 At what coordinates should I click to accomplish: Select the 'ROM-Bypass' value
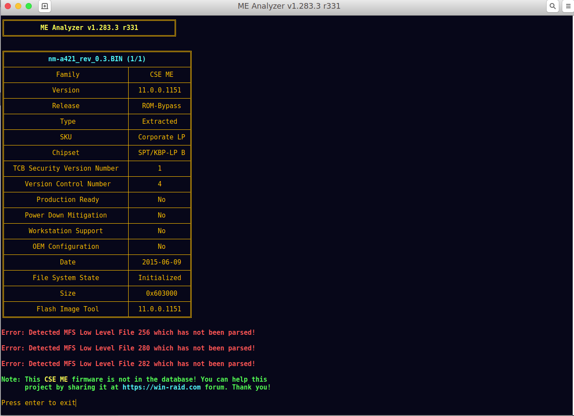(x=162, y=106)
